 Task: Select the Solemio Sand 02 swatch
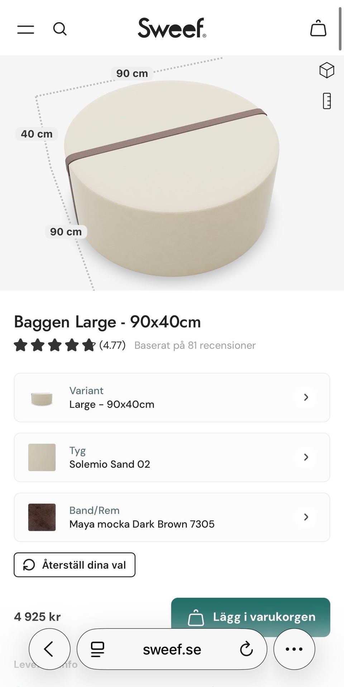[x=42, y=457]
